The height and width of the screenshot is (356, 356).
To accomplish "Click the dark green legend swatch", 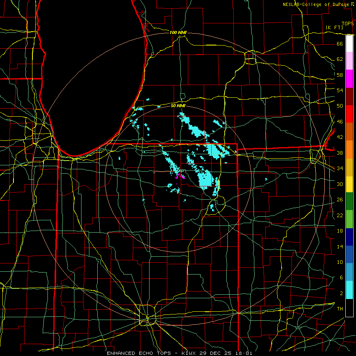I will (x=349, y=201).
